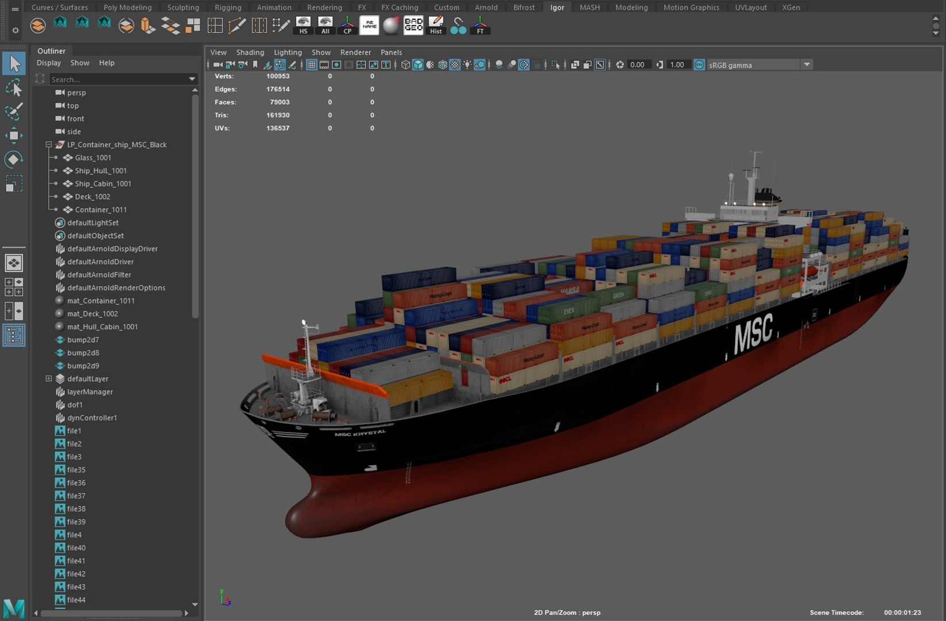Image resolution: width=946 pixels, height=621 pixels.
Task: Click the four pane layout icon
Action: tap(14, 287)
